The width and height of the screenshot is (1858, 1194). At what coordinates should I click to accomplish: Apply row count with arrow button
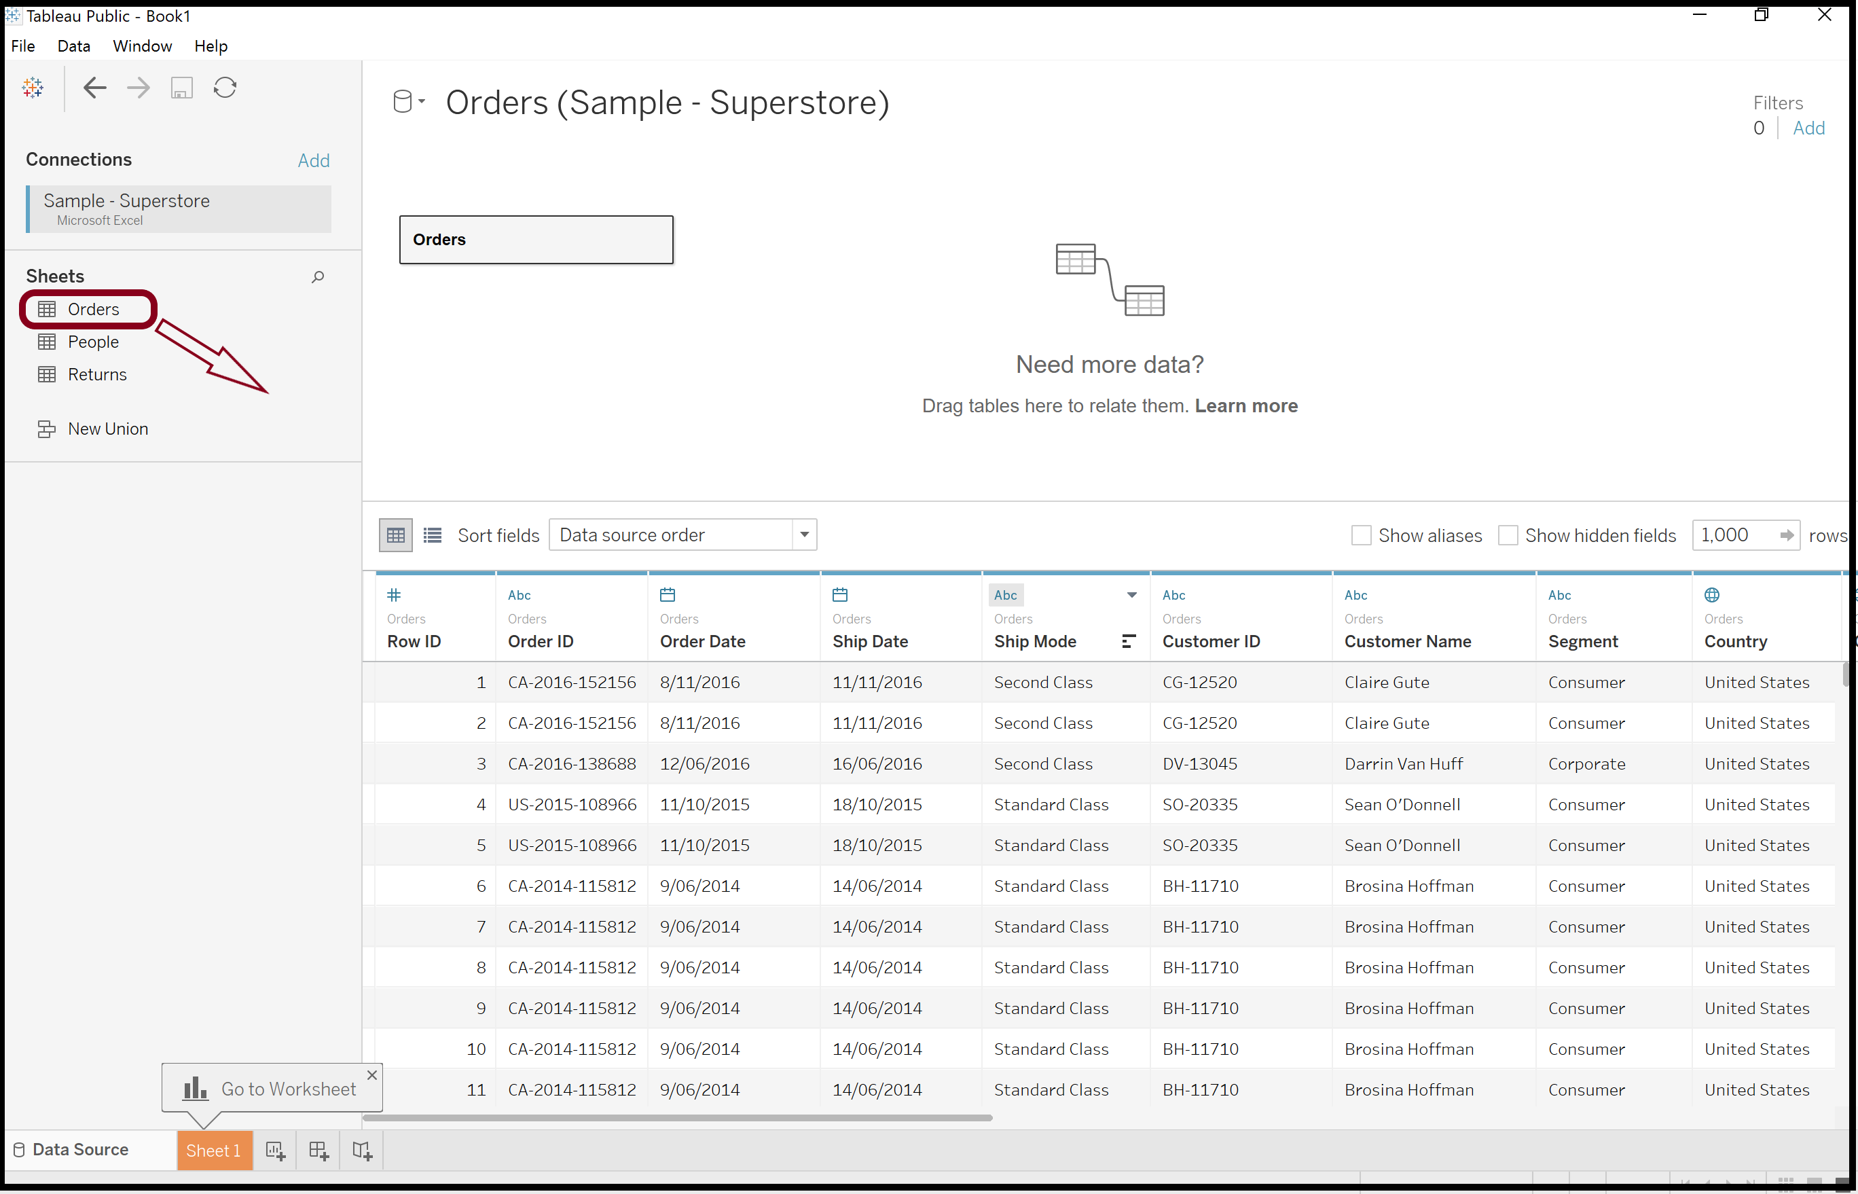1787,536
